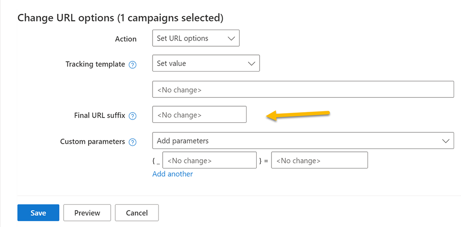Click the 'Custom parameters' label text
461x227 pixels.
click(92, 142)
